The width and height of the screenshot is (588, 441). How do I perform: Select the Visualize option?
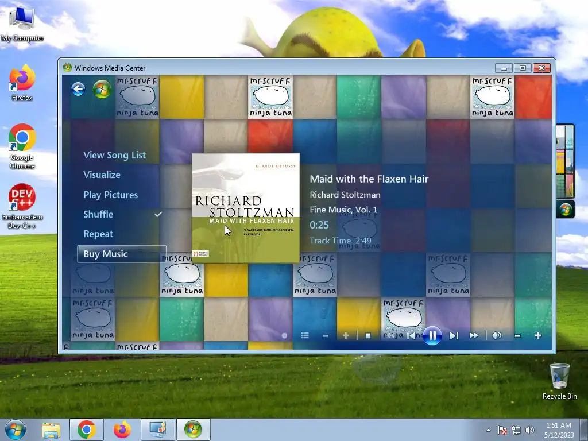point(102,175)
